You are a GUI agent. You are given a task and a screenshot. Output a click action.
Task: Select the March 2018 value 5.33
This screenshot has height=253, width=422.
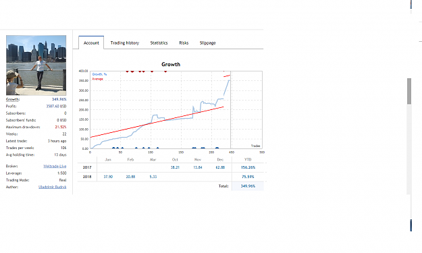pos(153,177)
